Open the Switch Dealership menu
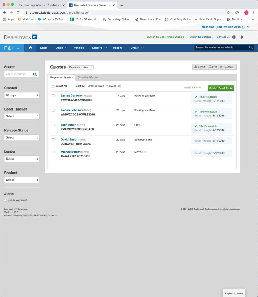The image size is (258, 297). (202, 37)
